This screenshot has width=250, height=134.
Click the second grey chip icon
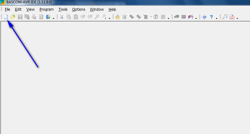coord(139,17)
